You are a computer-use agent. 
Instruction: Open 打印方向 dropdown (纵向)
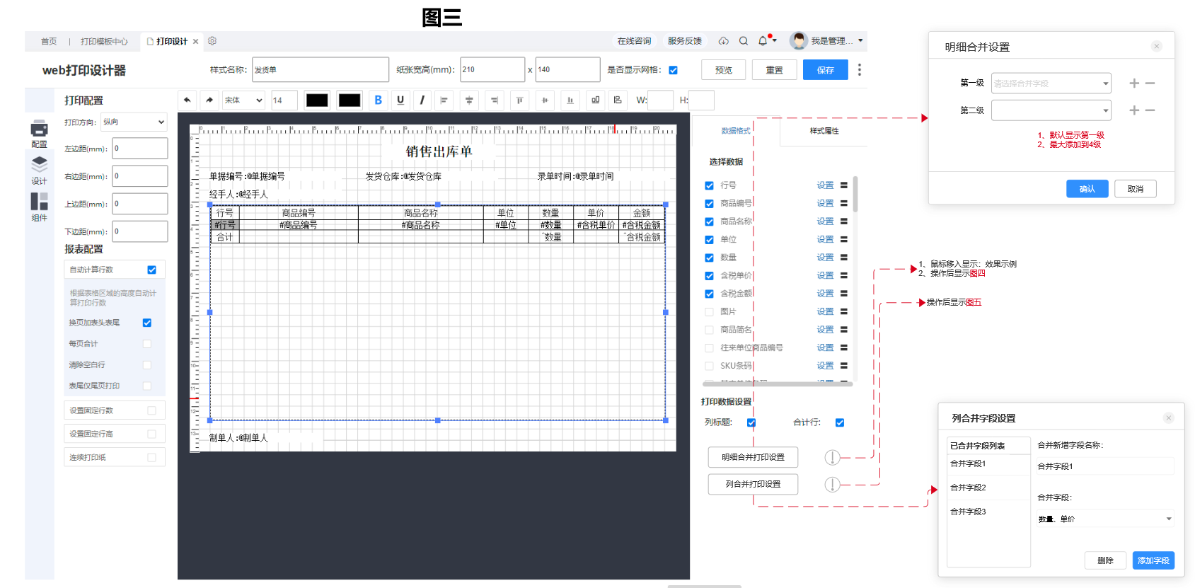(134, 122)
